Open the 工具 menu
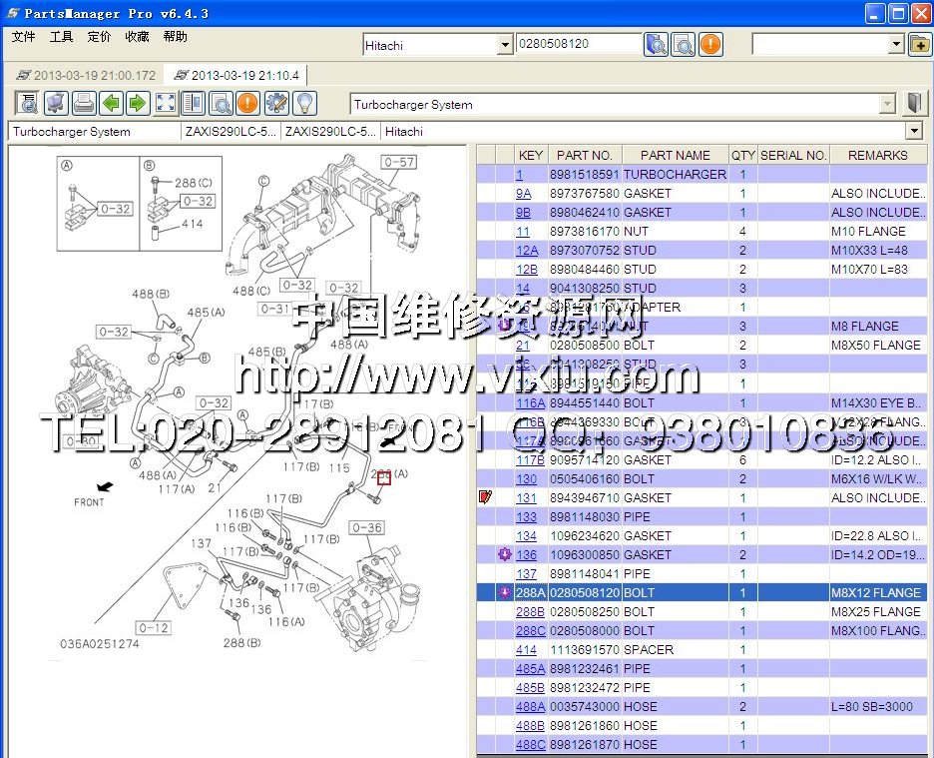This screenshot has height=758, width=934. [61, 37]
